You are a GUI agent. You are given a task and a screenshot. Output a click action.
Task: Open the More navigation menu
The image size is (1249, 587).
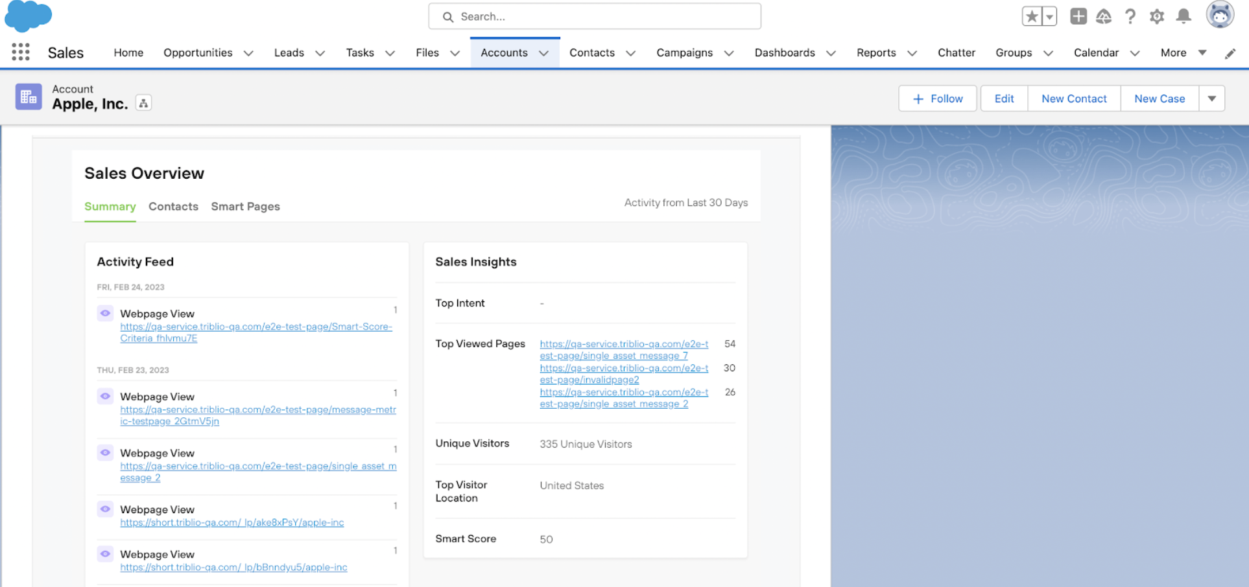click(1184, 52)
